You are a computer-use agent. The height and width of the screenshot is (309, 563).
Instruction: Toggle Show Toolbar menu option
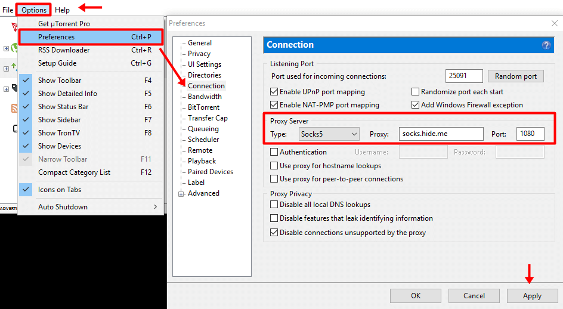(x=91, y=81)
